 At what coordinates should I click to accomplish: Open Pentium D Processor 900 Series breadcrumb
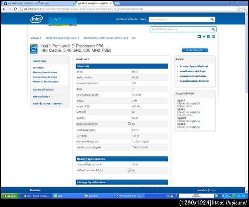[105, 38]
